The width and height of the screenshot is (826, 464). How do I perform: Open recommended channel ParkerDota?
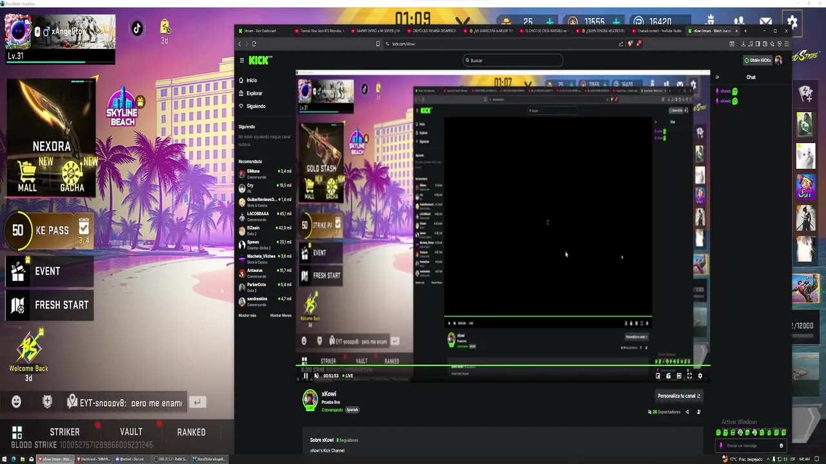265,287
